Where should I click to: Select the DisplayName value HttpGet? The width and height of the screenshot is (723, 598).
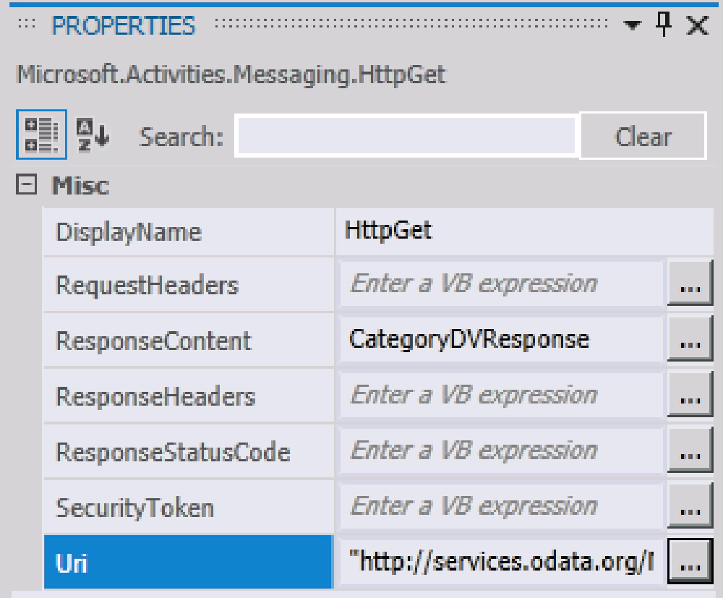click(x=434, y=231)
